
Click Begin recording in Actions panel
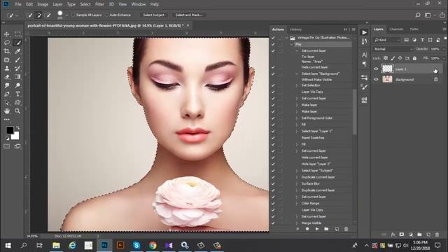[x=307, y=229]
